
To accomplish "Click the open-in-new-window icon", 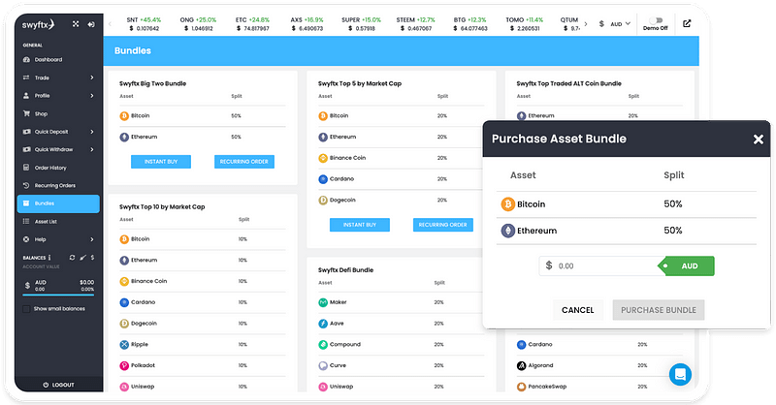I will 687,23.
